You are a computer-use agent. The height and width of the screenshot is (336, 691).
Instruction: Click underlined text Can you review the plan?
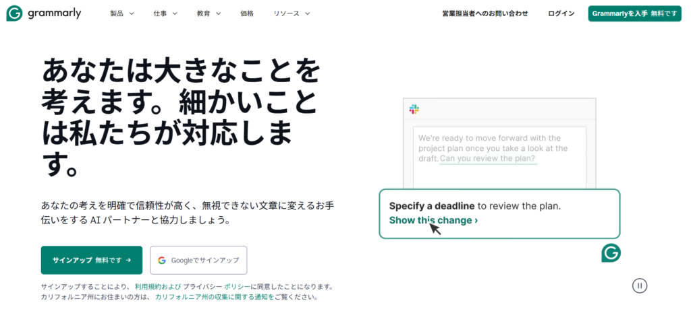click(x=488, y=159)
